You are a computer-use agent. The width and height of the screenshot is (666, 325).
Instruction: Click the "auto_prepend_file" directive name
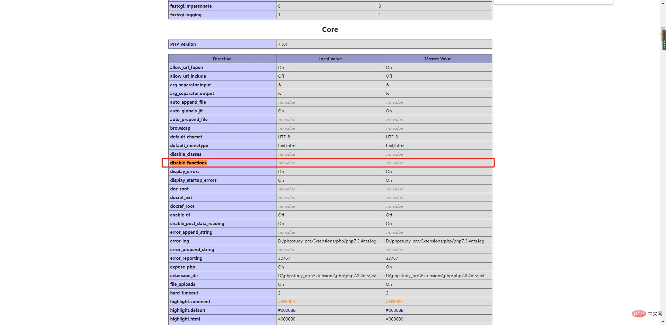[x=189, y=120]
